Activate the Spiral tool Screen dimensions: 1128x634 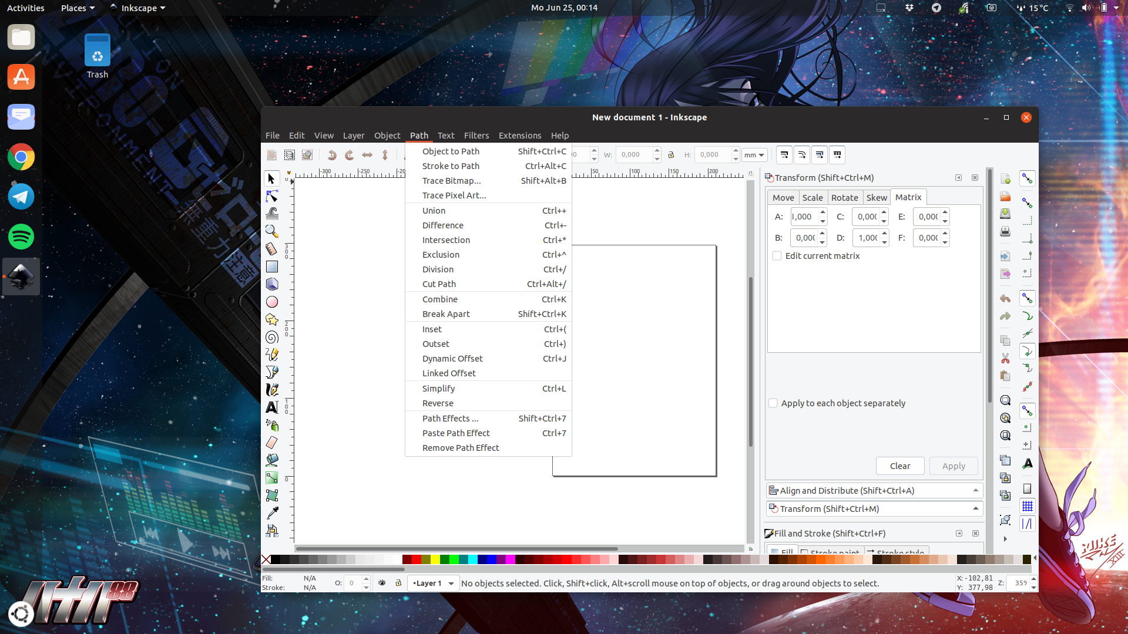[x=272, y=336]
